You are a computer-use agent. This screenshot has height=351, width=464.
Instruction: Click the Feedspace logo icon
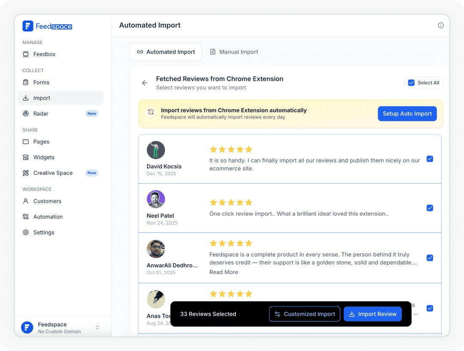click(x=28, y=26)
